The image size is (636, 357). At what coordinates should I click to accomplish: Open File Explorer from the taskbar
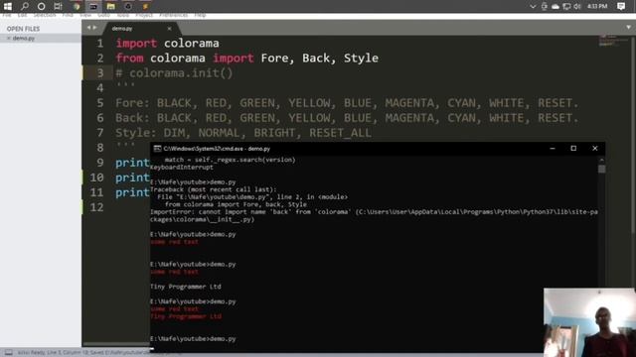point(110,7)
